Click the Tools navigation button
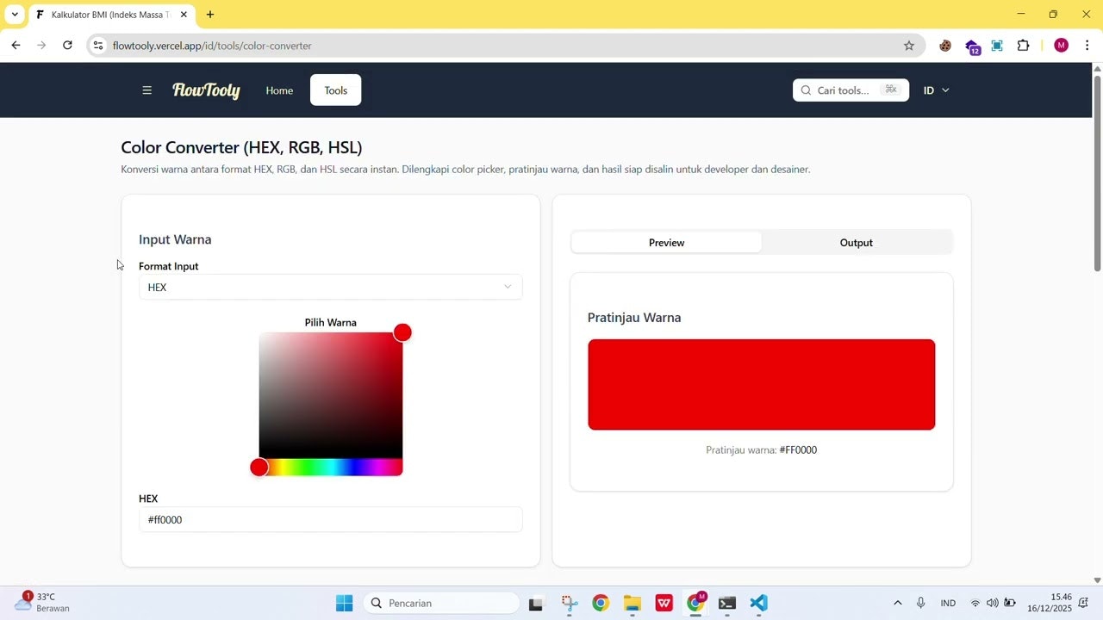This screenshot has width=1103, height=620. click(x=335, y=90)
